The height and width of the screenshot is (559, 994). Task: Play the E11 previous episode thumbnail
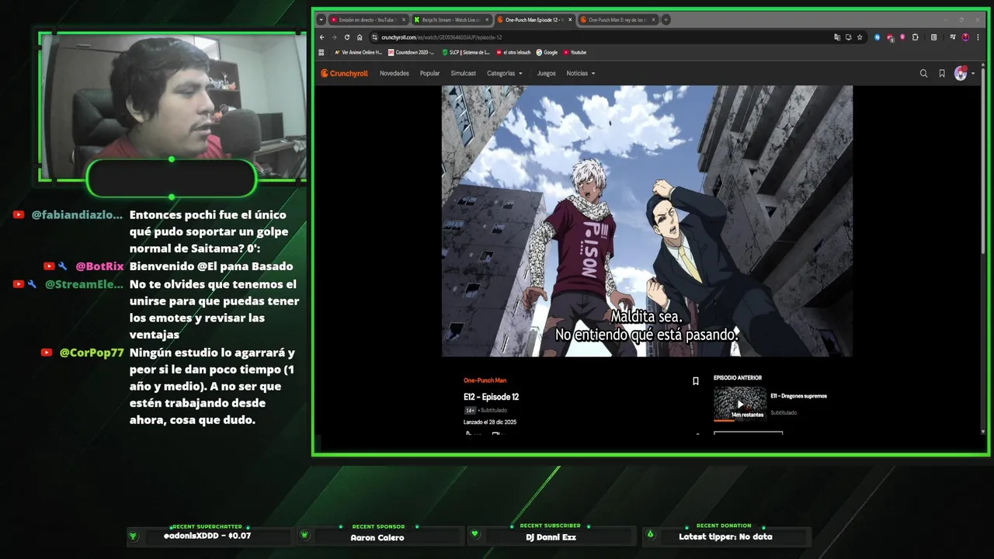740,404
